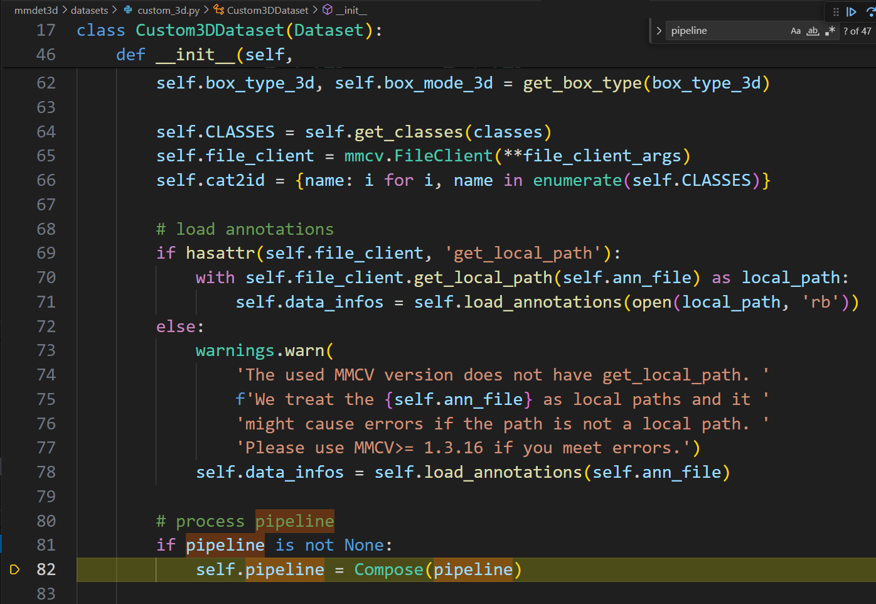This screenshot has width=876, height=604.
Task: Click line number 69 in the gutter
Action: (46, 253)
